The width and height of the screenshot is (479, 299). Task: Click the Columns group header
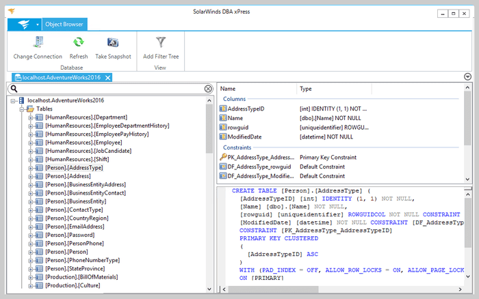[x=234, y=99]
